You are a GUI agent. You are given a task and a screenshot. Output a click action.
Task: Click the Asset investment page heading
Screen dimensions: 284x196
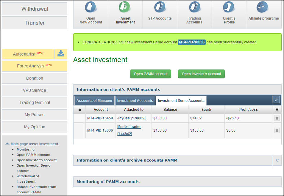[100, 60]
